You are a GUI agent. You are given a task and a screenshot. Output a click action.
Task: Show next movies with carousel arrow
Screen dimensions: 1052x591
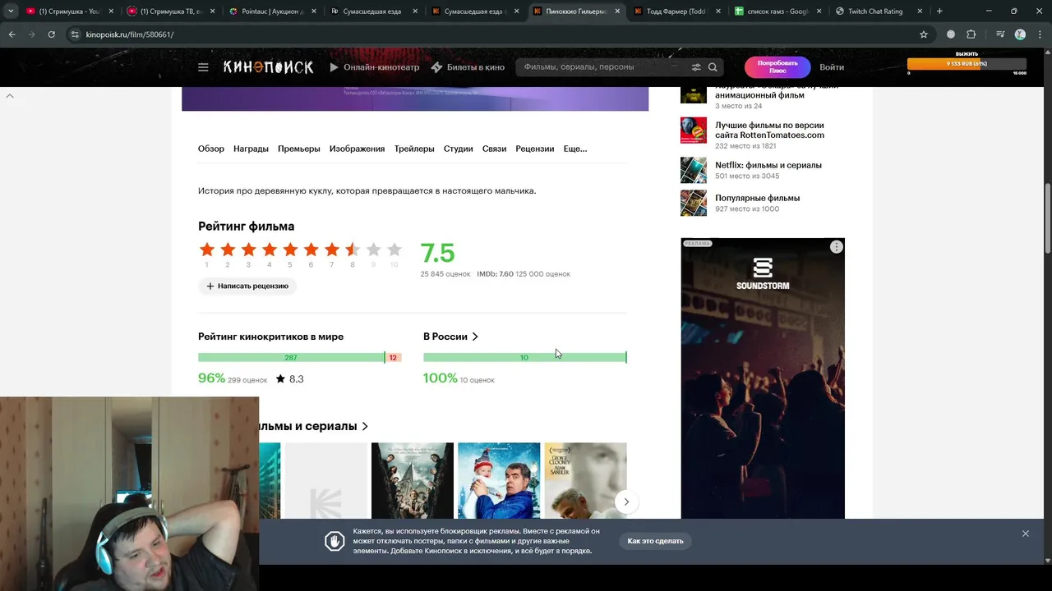click(626, 502)
